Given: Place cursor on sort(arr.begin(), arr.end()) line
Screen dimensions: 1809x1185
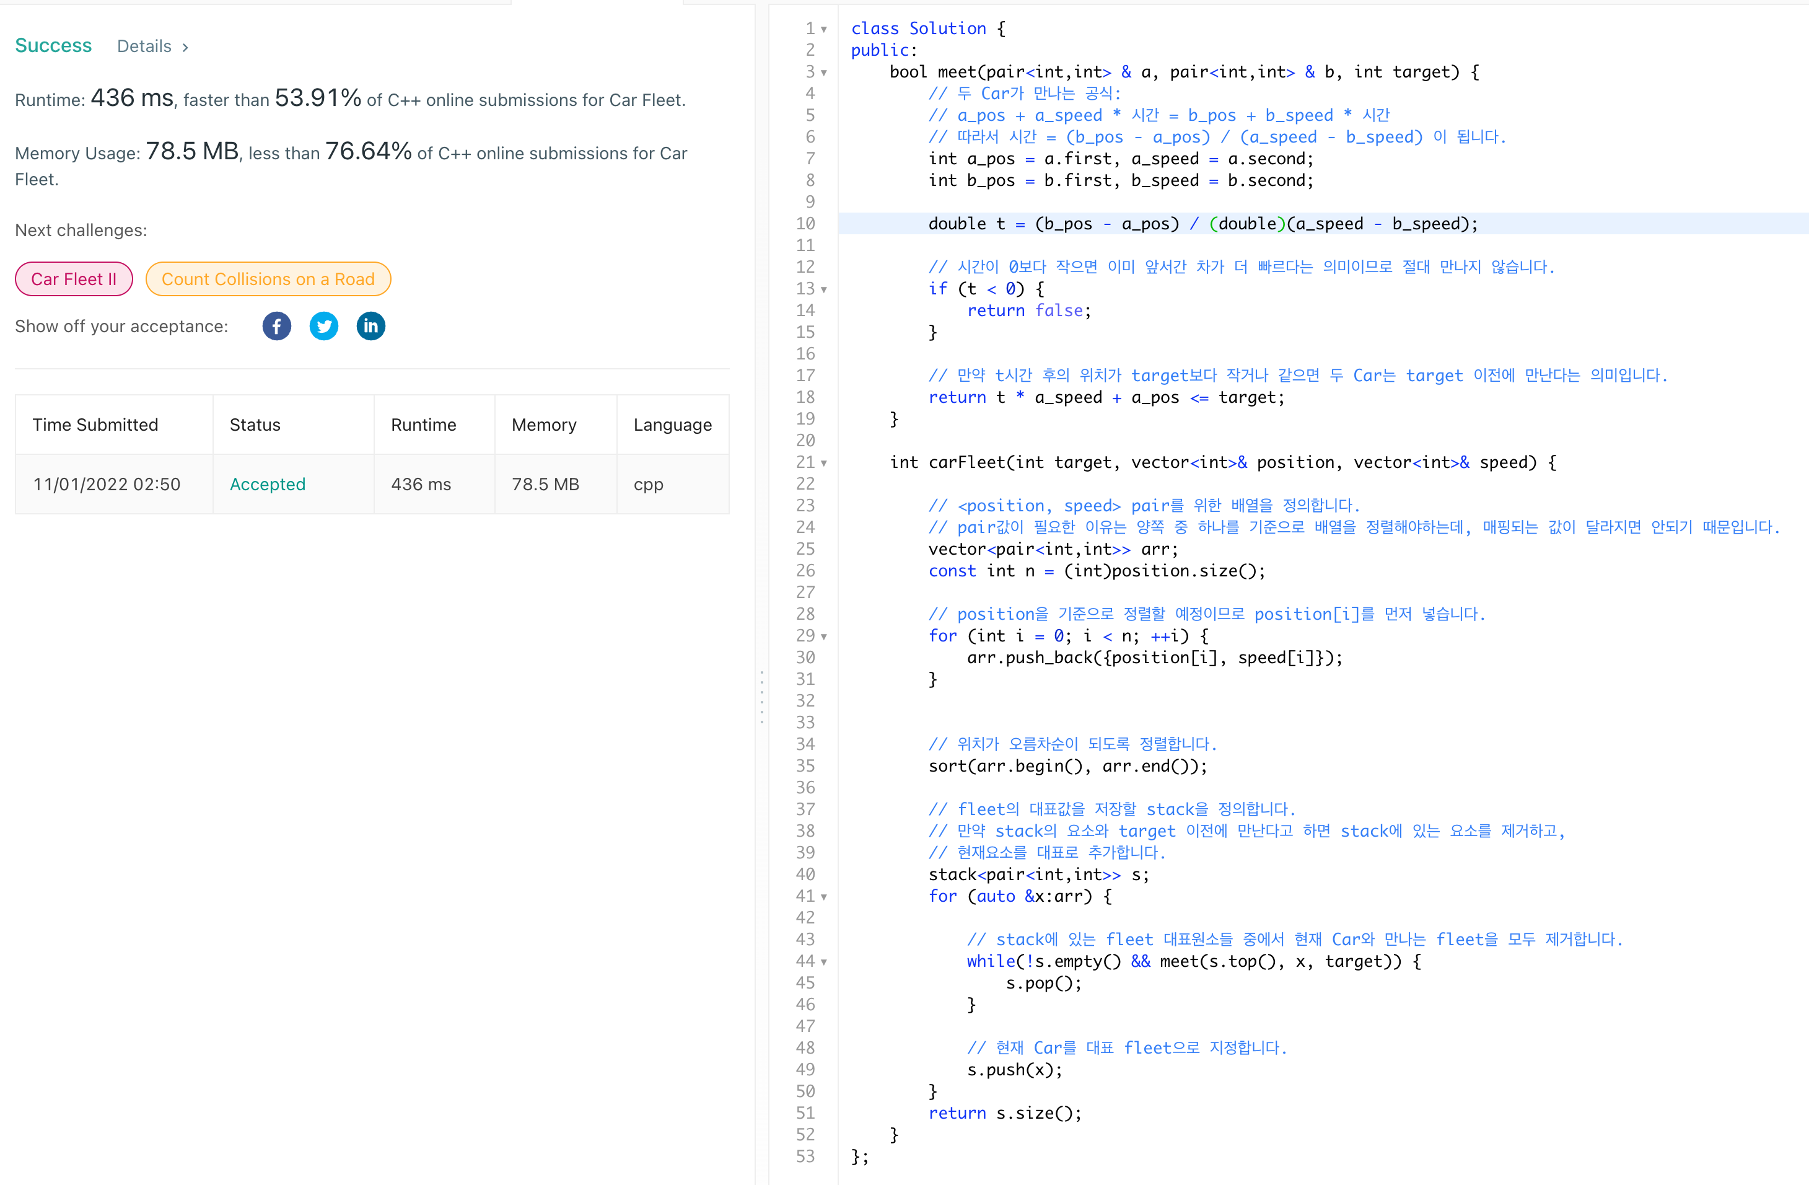Looking at the screenshot, I should [x=1067, y=766].
